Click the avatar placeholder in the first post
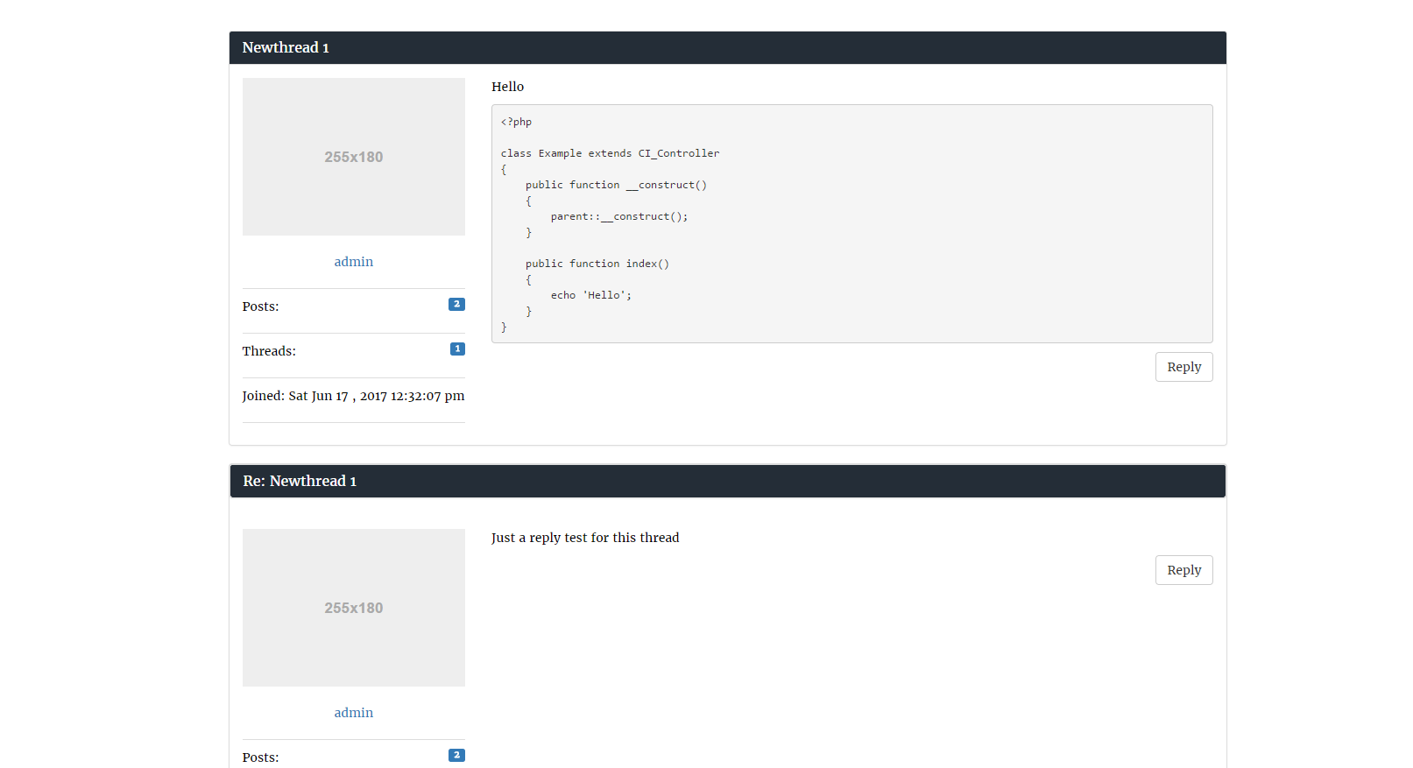 tap(354, 157)
